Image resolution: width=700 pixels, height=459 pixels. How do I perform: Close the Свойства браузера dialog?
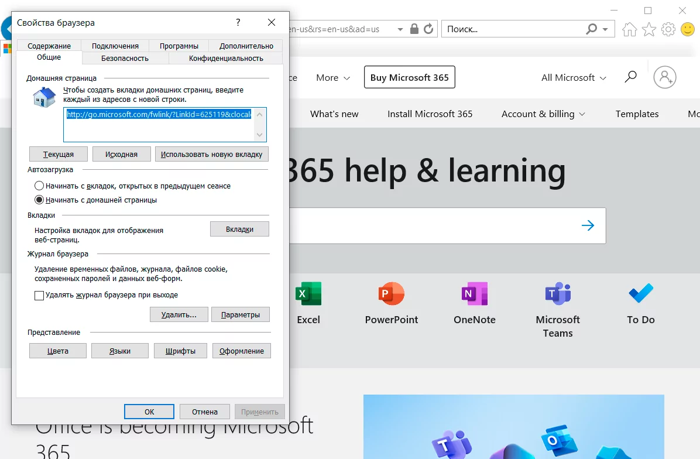click(272, 22)
